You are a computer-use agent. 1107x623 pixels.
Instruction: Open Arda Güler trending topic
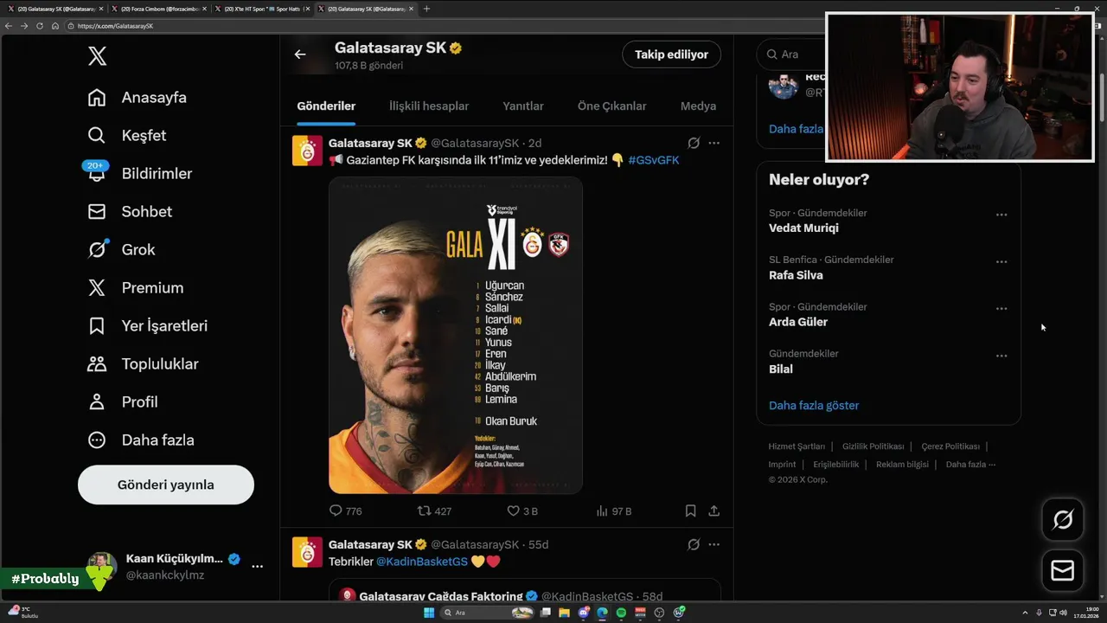798,322
